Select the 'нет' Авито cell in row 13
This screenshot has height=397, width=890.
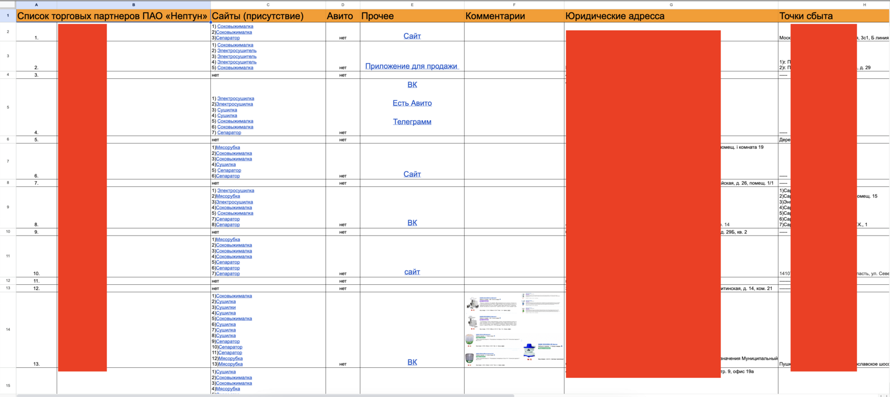click(343, 288)
